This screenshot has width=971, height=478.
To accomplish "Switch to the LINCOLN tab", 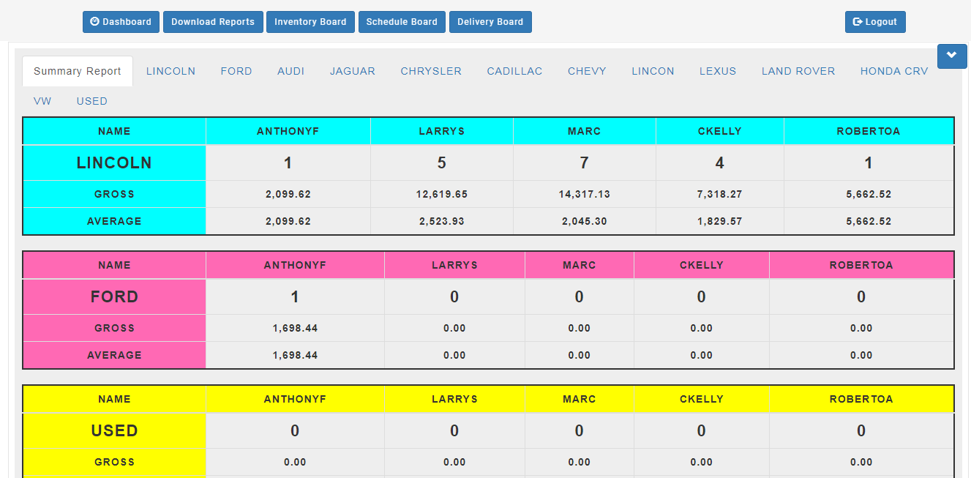I will [170, 71].
